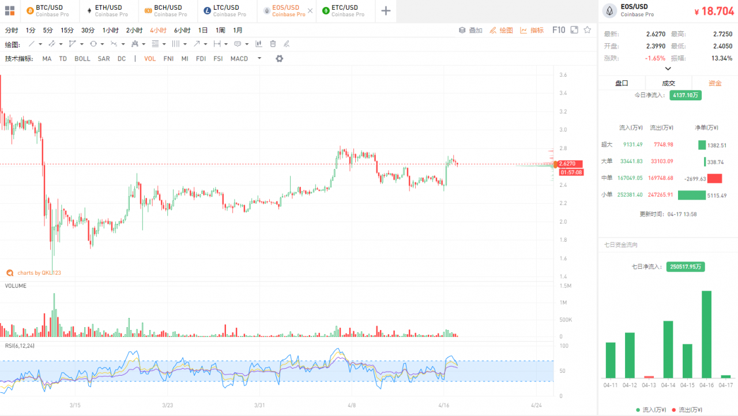Select the circle shape drawing tool

[x=93, y=44]
